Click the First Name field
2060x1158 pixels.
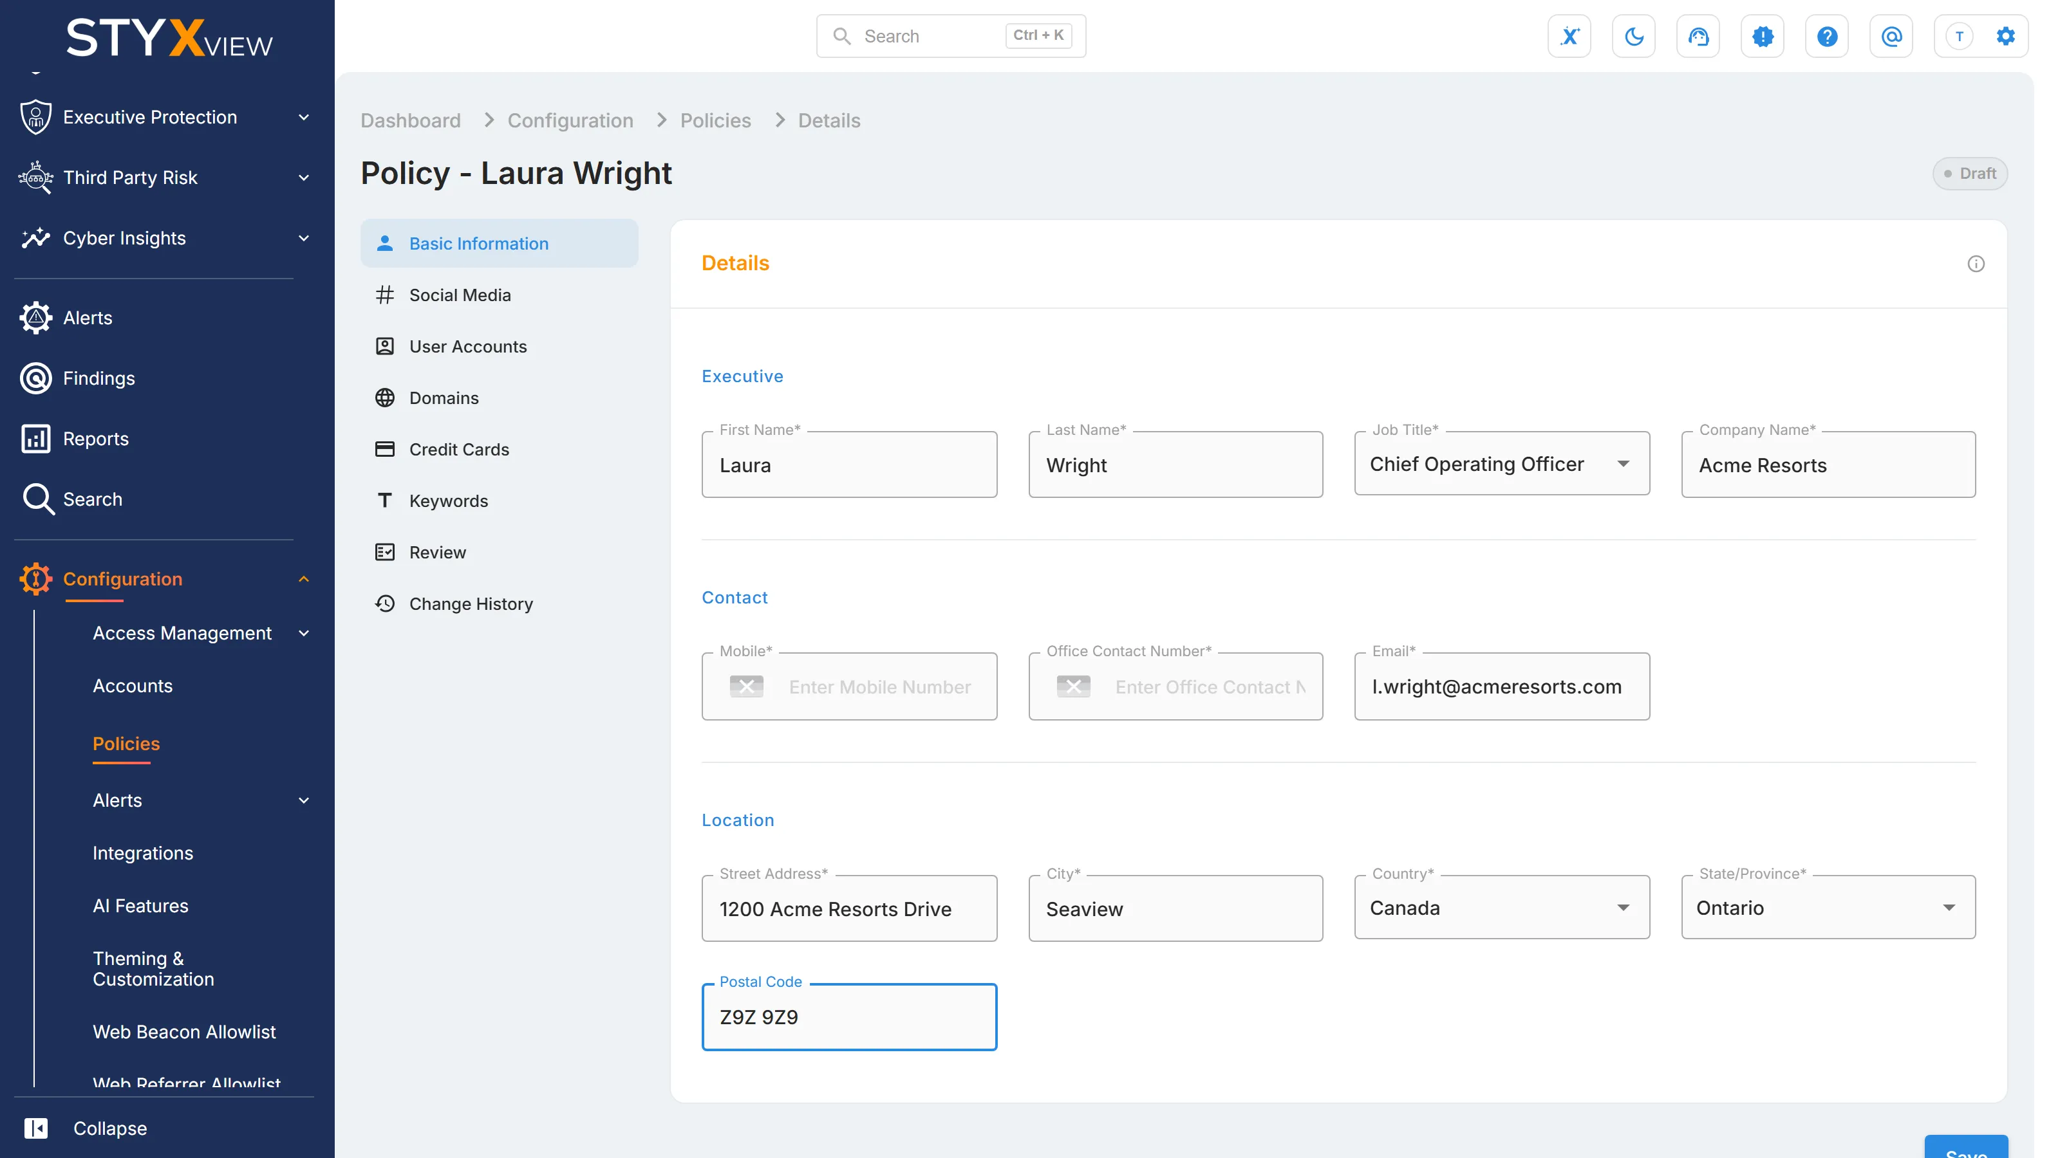(849, 464)
